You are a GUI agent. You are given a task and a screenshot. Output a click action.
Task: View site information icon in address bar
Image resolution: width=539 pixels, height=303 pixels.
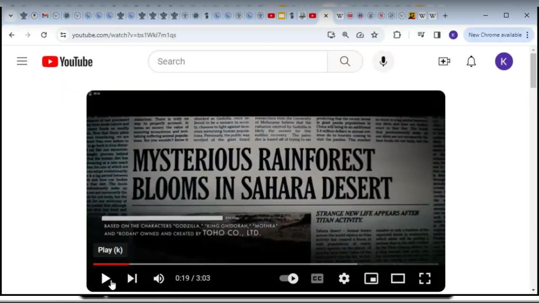63,35
